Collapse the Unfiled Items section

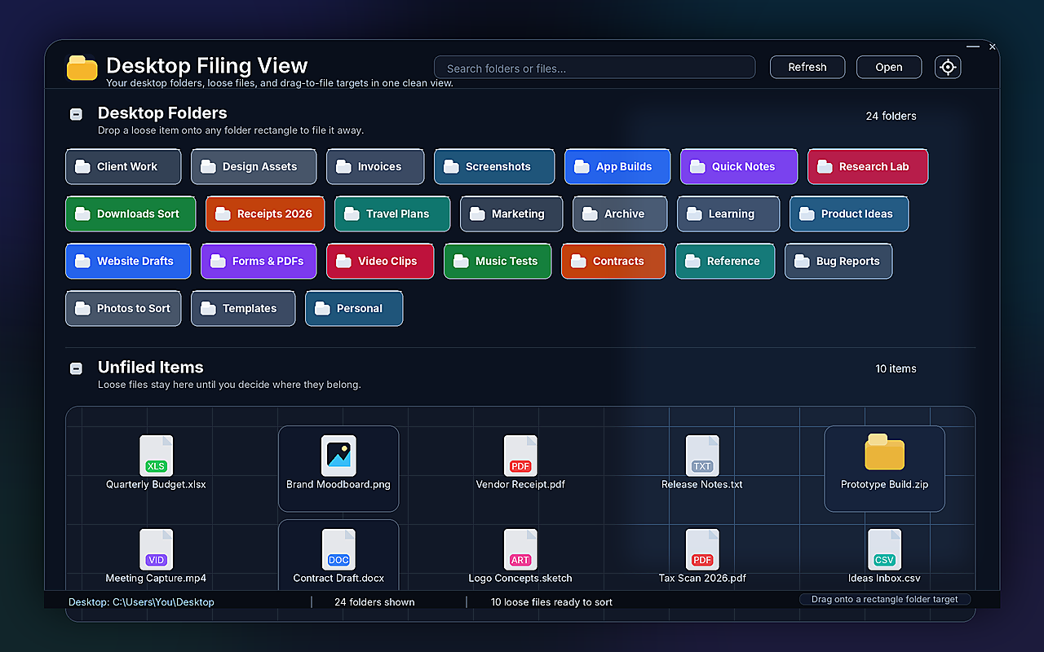(76, 368)
